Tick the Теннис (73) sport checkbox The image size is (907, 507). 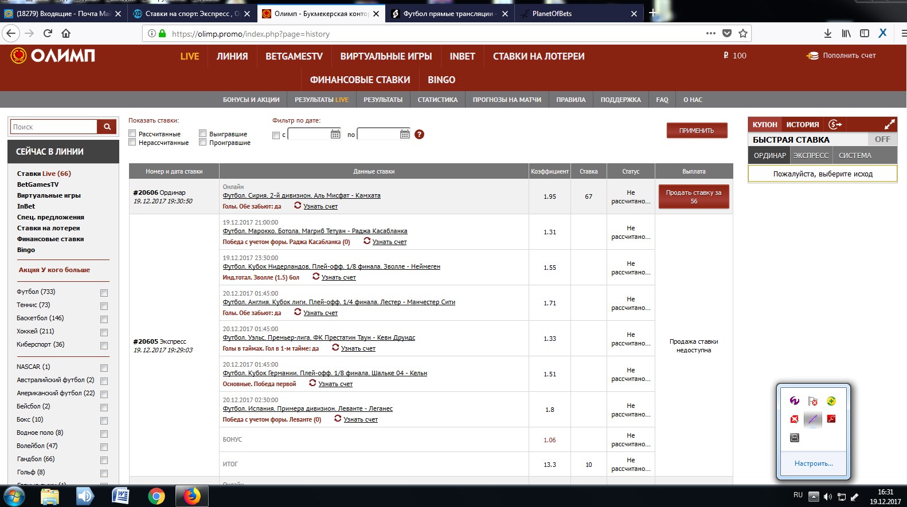(104, 306)
